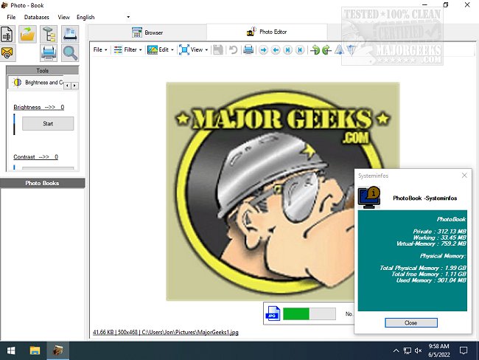The image size is (479, 360).
Task: Click the Tools panel header
Action: (x=43, y=70)
